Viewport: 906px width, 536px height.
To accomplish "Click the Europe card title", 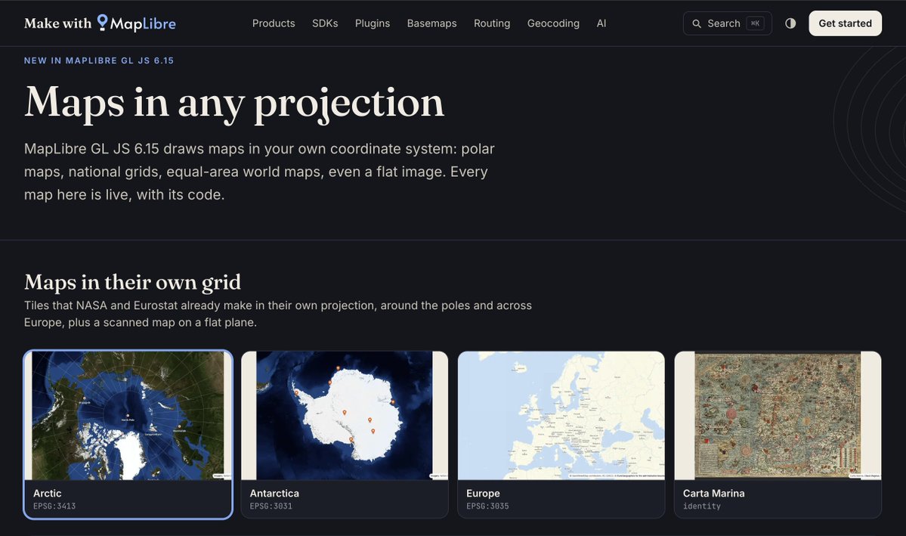I will tap(483, 493).
